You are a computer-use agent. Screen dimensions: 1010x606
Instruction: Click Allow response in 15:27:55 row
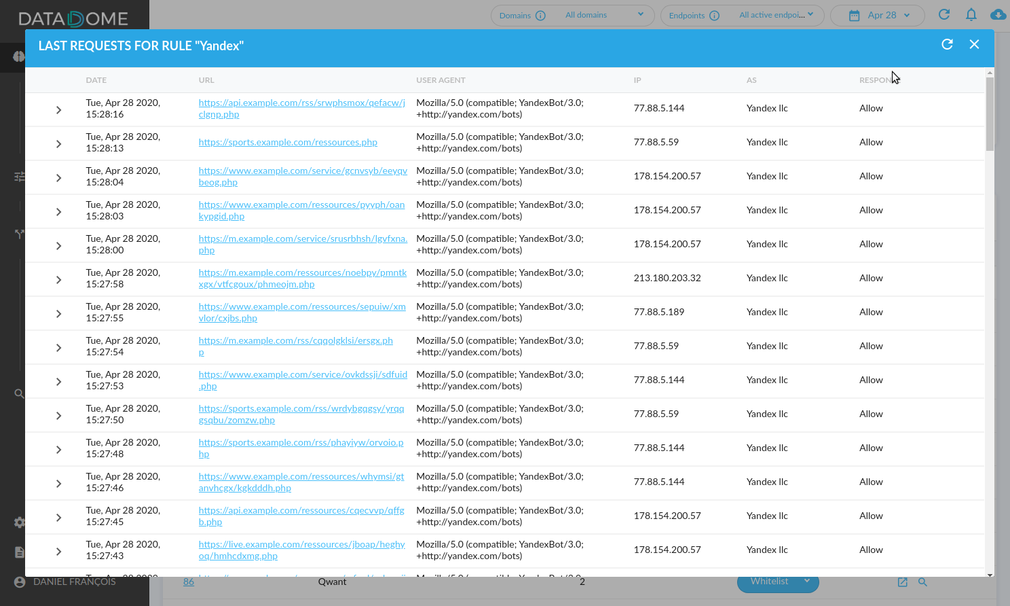tap(871, 313)
